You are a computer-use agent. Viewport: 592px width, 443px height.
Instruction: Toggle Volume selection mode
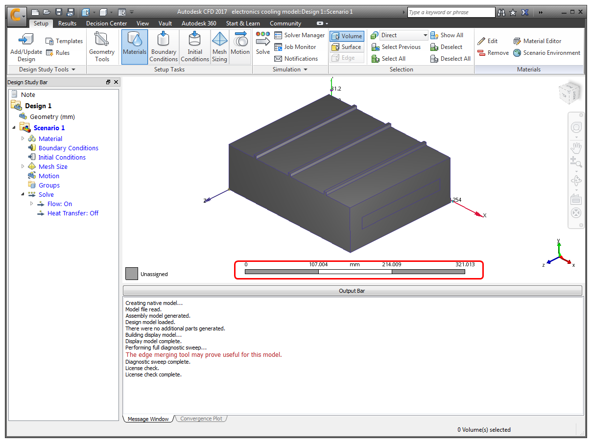click(347, 36)
